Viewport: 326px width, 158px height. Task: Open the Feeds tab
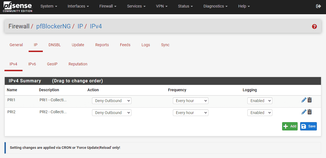pyautogui.click(x=125, y=45)
